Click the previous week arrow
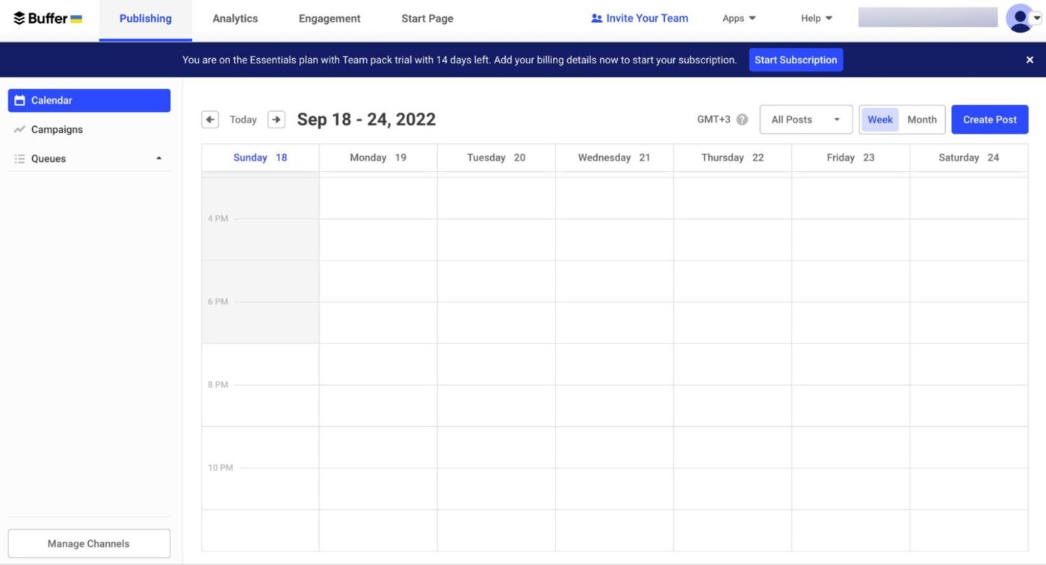The width and height of the screenshot is (1046, 565). (210, 119)
